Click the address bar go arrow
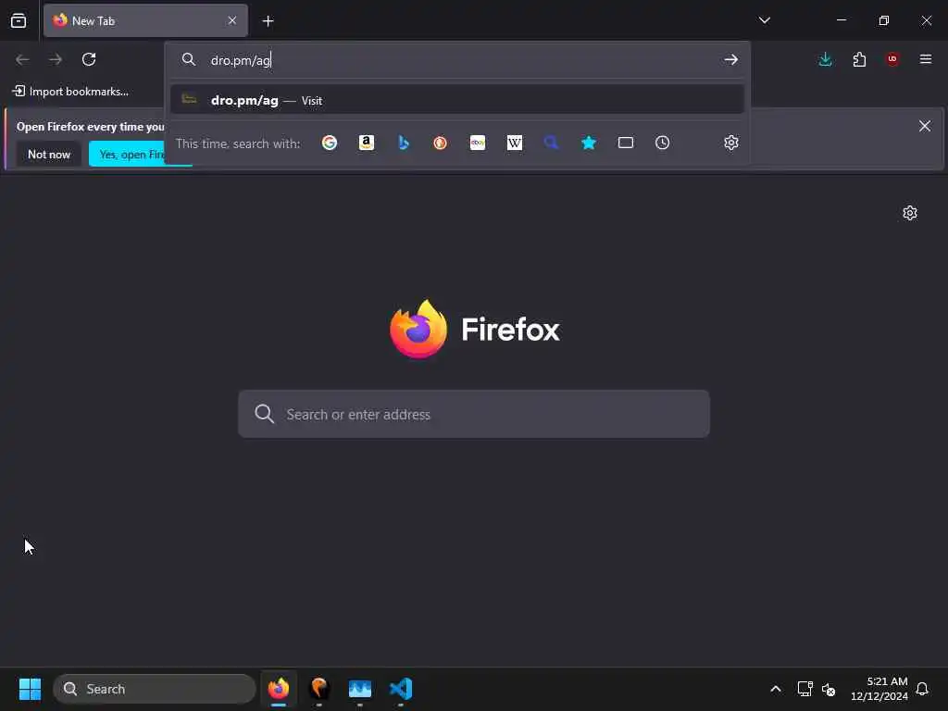Viewport: 948px width, 711px height. click(731, 59)
